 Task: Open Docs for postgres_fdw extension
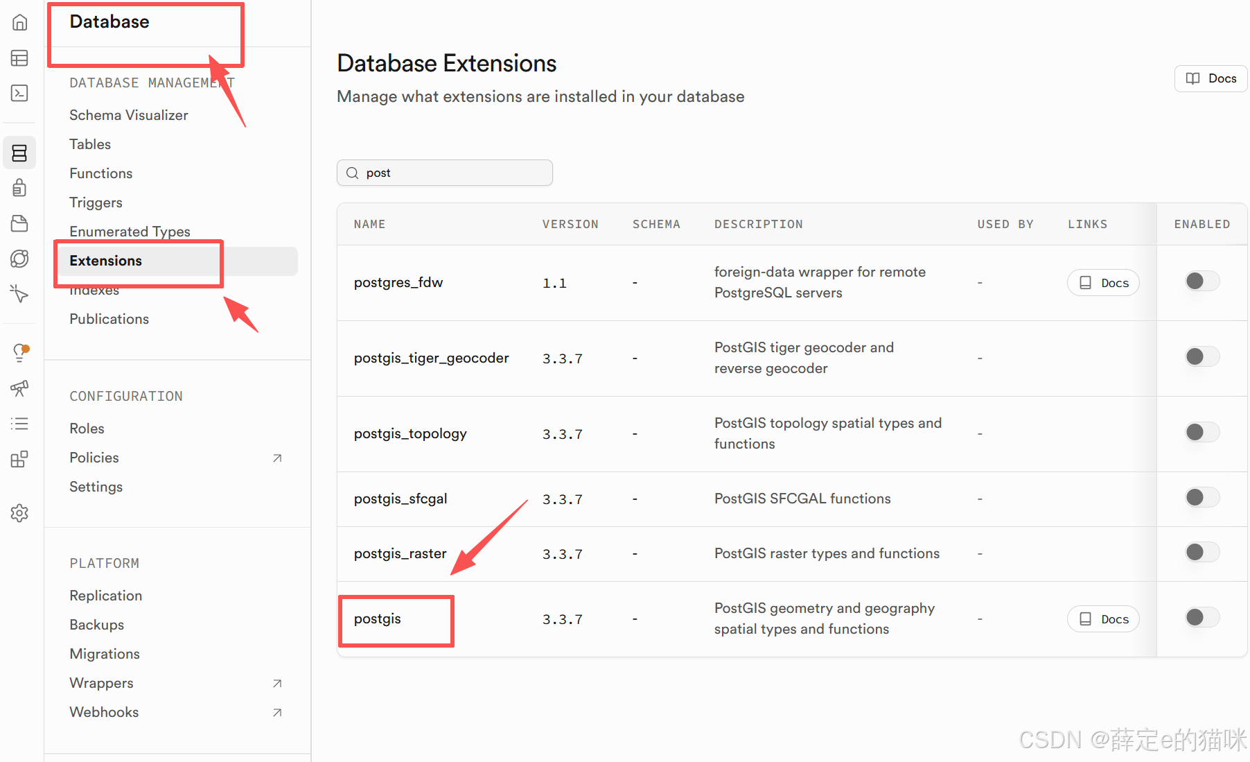(x=1103, y=283)
